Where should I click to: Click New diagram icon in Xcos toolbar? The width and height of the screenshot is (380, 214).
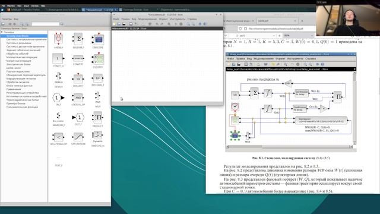click(x=114, y=24)
